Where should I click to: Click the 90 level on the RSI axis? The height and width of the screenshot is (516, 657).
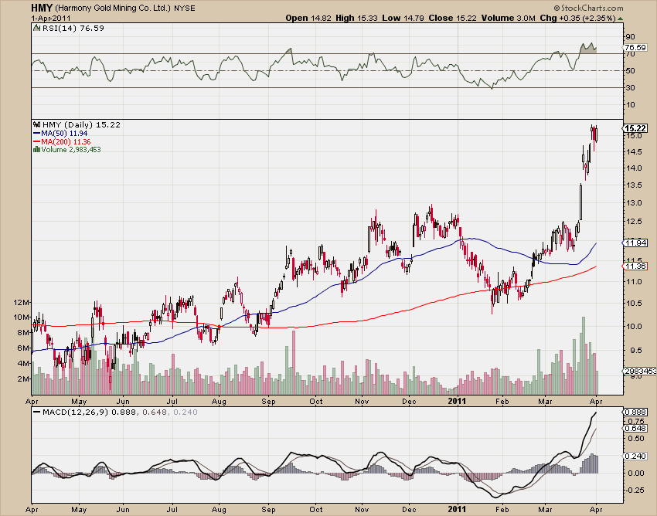click(630, 37)
